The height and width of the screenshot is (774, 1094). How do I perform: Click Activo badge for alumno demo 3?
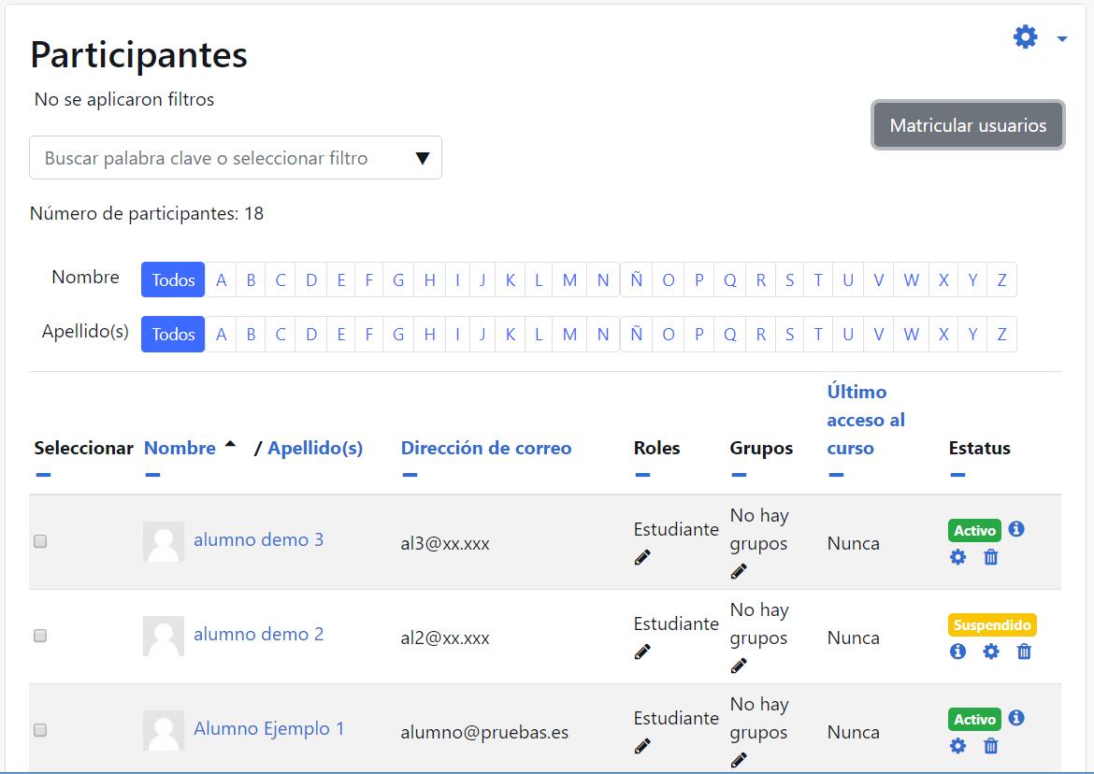974,530
